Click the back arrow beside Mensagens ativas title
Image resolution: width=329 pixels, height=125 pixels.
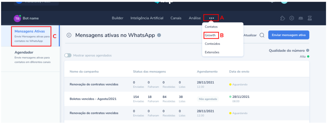[x=69, y=35]
